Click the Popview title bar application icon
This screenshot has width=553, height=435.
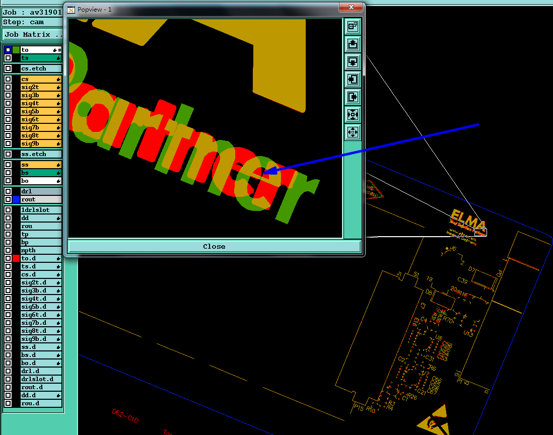point(71,10)
